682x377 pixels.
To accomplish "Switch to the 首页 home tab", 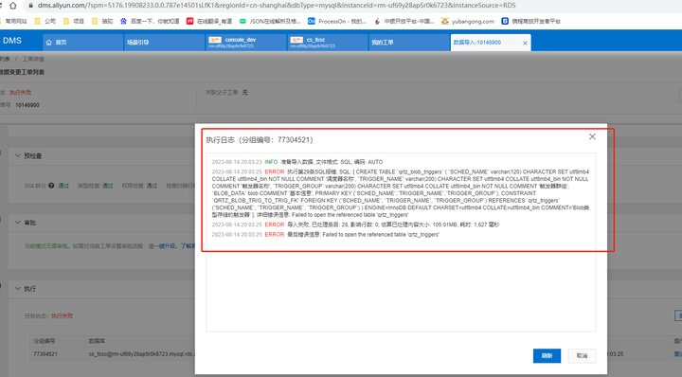I will 82,43.
